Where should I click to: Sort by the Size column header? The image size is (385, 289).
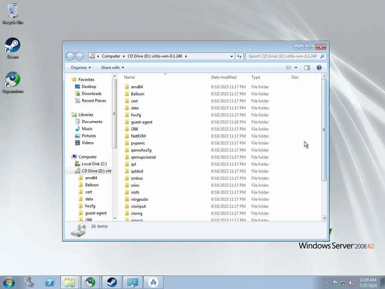pos(295,77)
